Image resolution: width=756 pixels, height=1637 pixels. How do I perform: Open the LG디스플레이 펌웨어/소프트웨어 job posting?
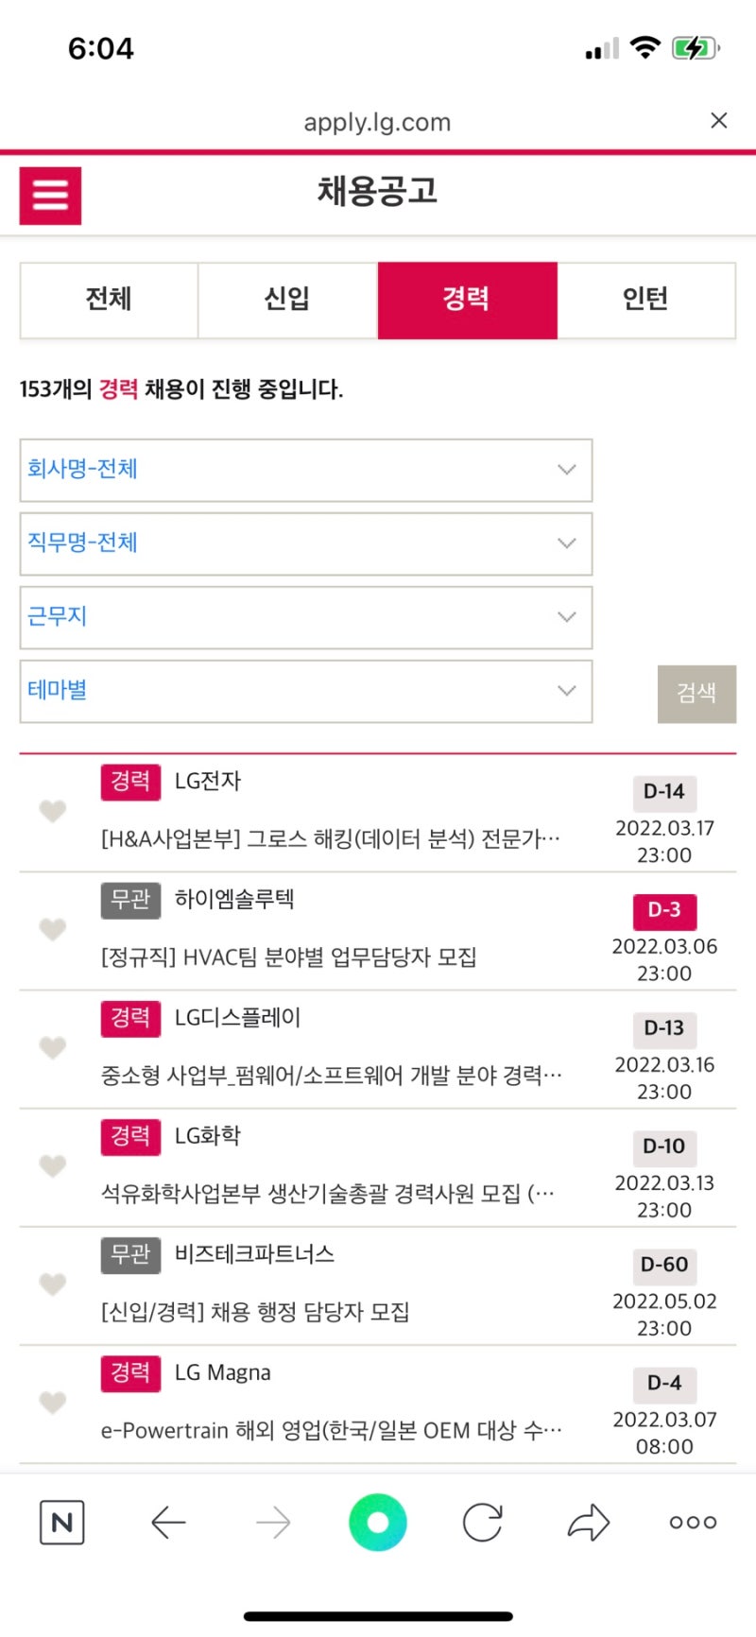tap(331, 1075)
